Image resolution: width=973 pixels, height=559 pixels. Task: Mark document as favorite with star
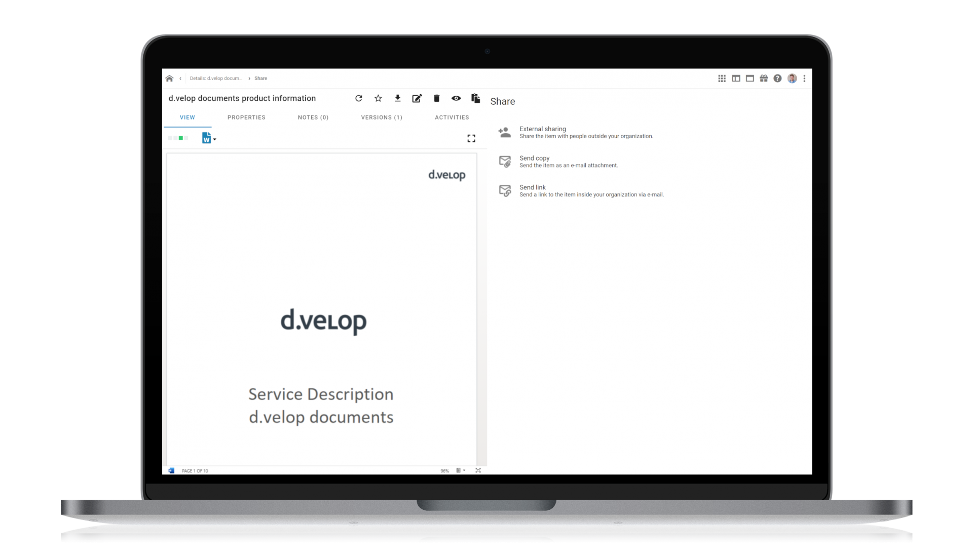tap(378, 98)
